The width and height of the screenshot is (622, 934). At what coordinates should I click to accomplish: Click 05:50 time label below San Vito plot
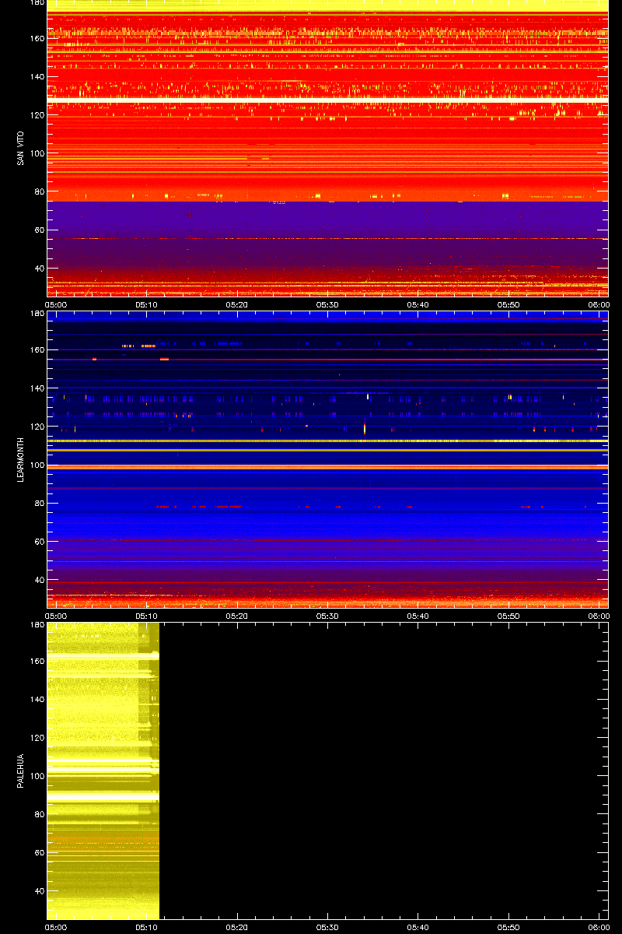coord(509,304)
